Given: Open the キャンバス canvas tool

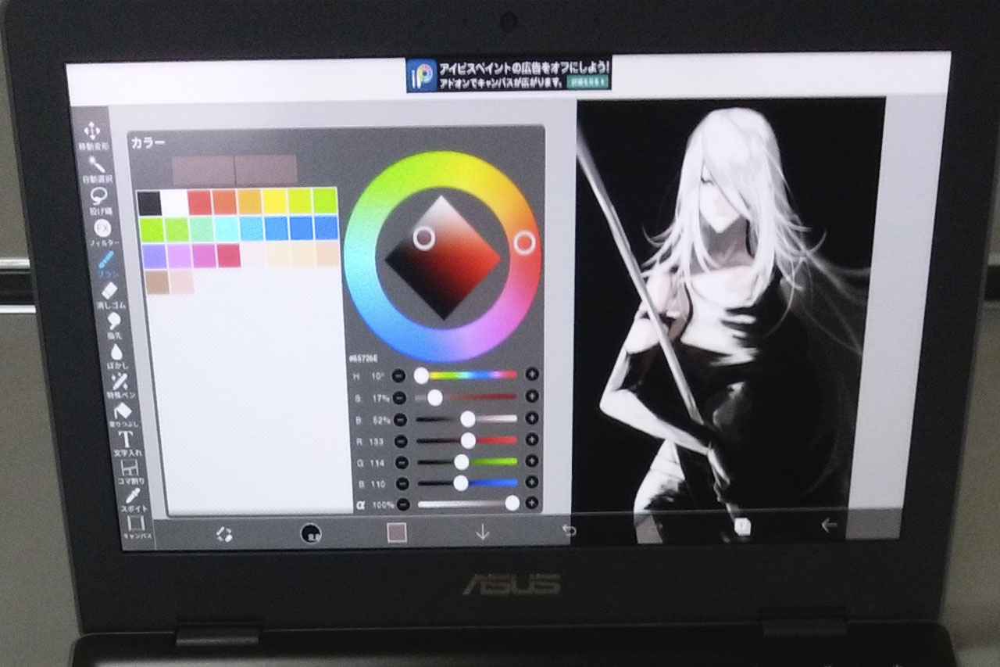Looking at the screenshot, I should [137, 529].
